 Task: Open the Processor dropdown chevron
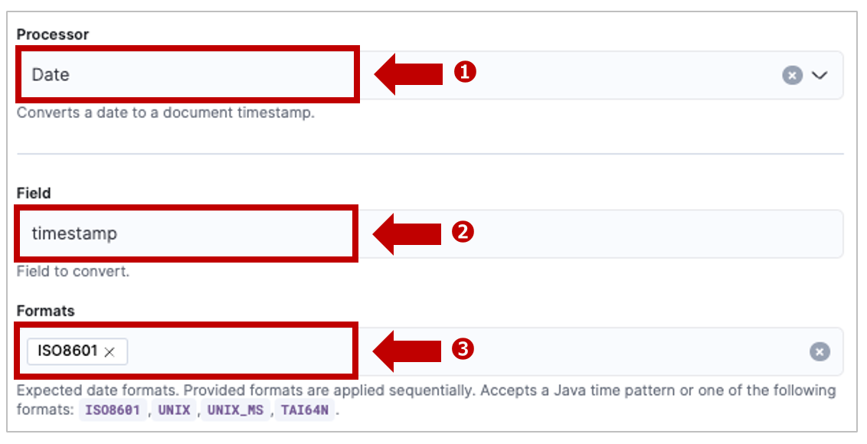tap(820, 75)
